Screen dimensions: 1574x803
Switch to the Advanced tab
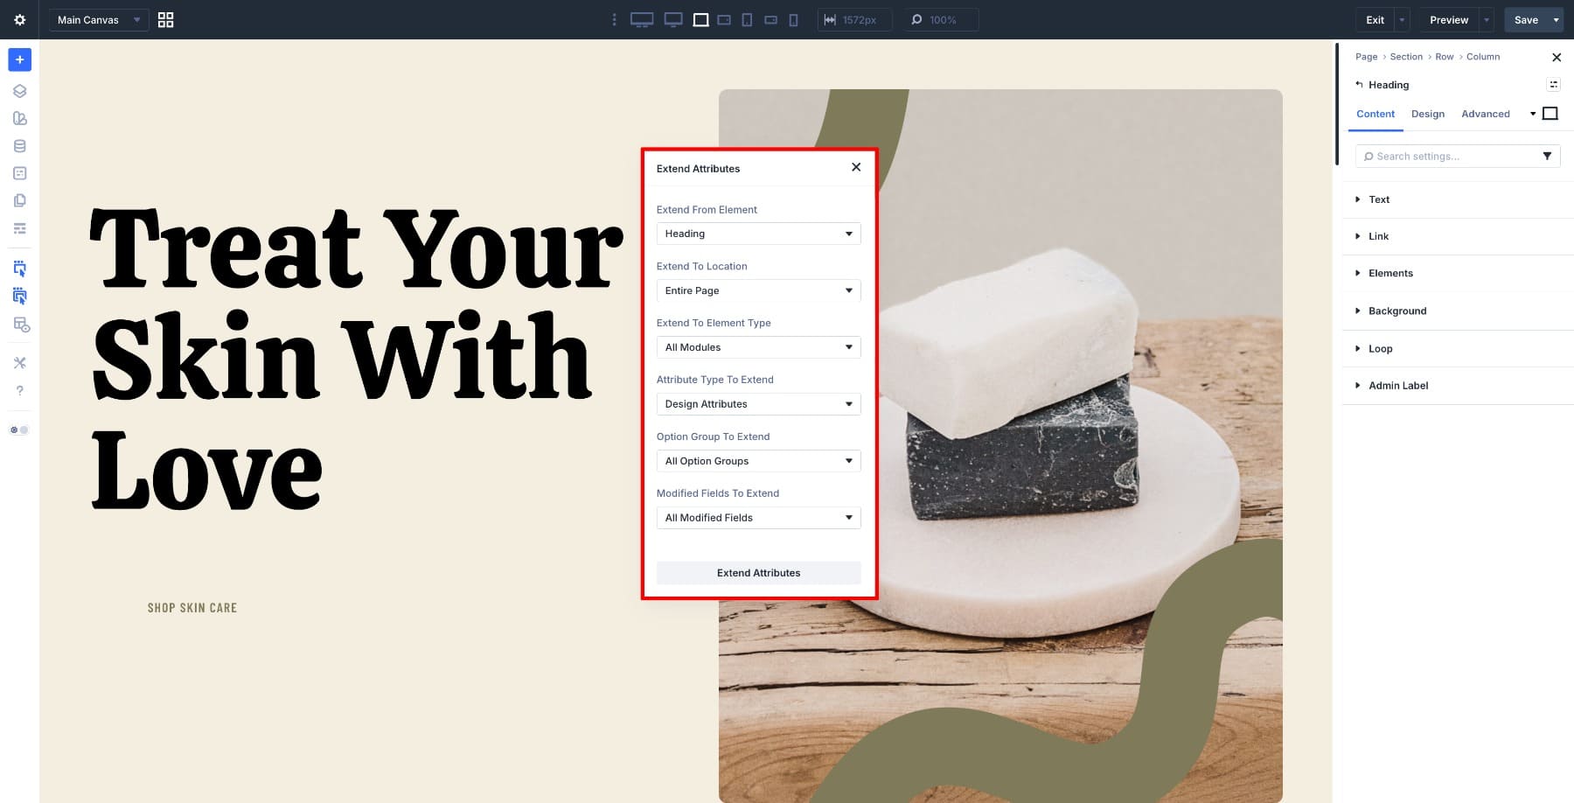point(1485,114)
